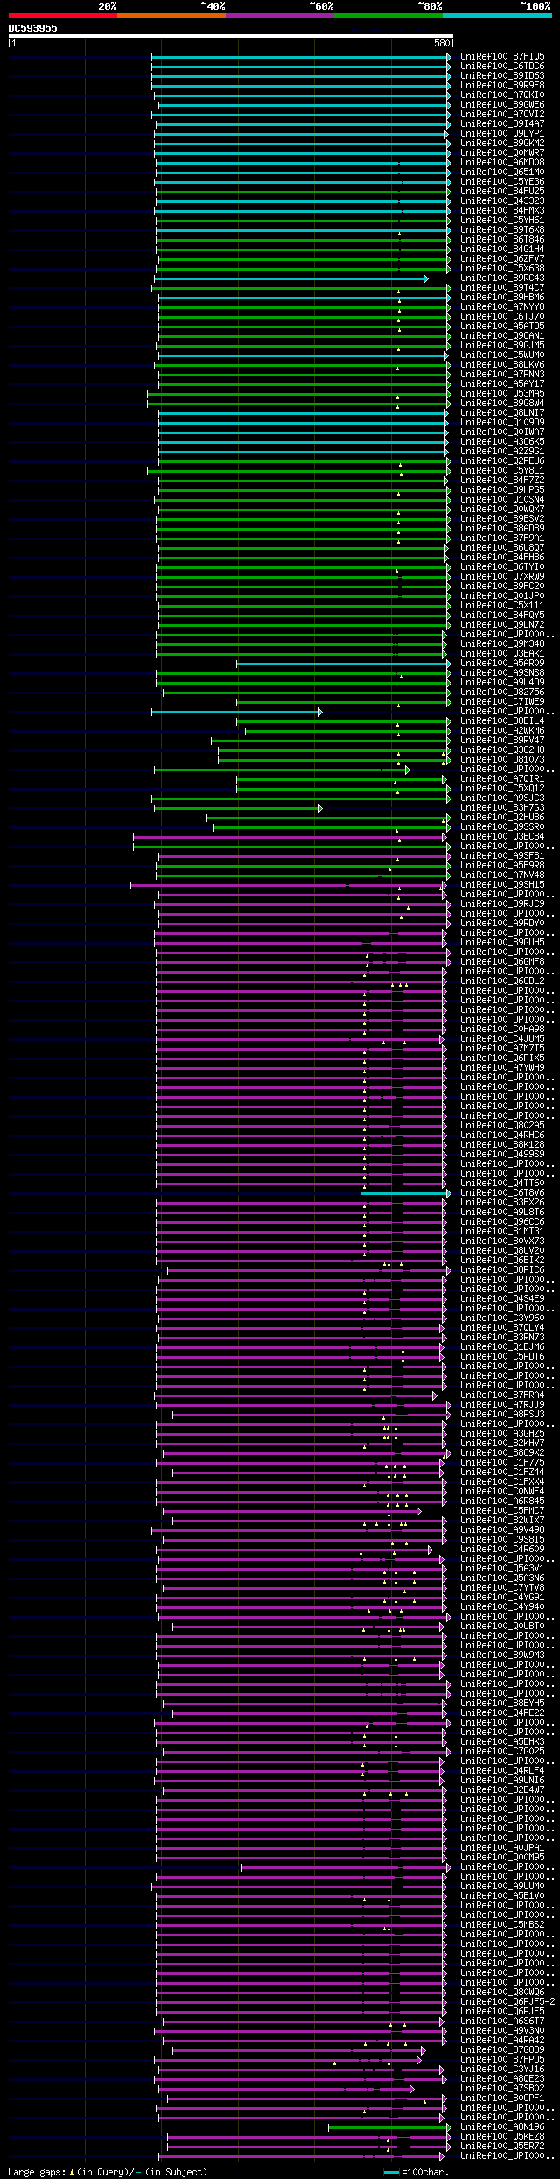560x2179 pixels.
Task: Click the UniRef100_Q6ZFV7 label
Action: pos(502,258)
